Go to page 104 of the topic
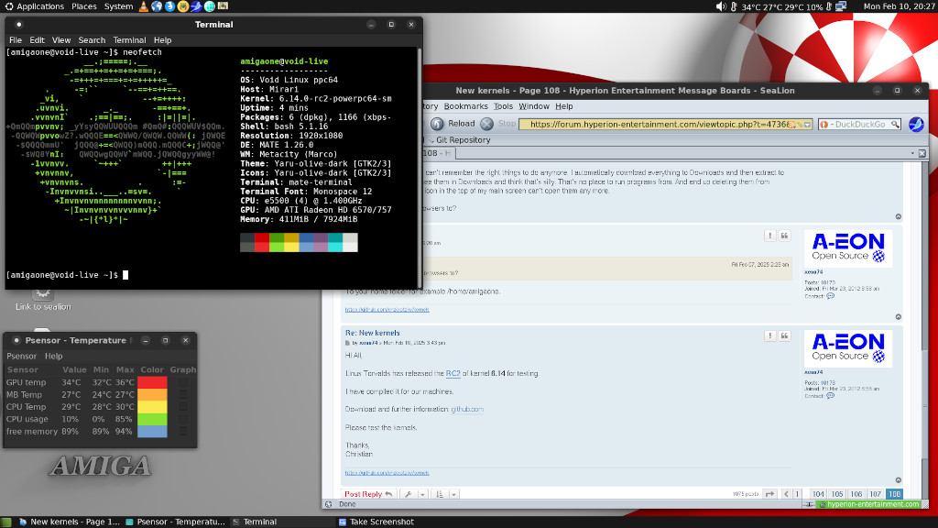This screenshot has height=528, width=938. (818, 494)
